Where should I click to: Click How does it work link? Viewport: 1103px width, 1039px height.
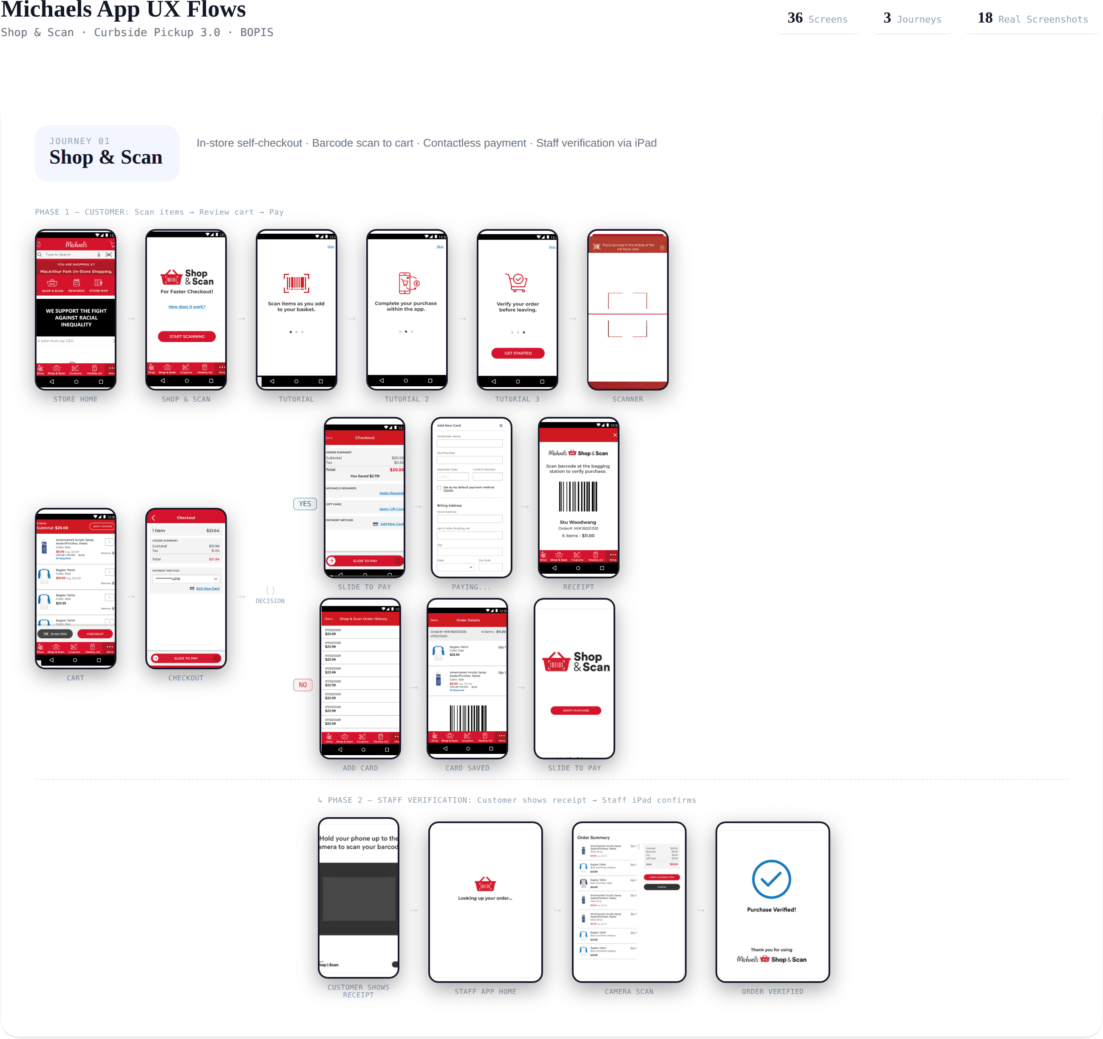[187, 307]
